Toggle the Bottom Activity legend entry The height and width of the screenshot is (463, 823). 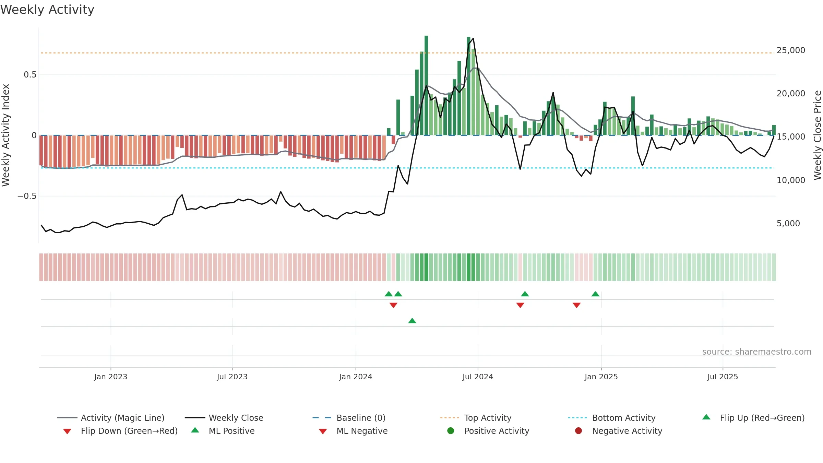pyautogui.click(x=612, y=418)
